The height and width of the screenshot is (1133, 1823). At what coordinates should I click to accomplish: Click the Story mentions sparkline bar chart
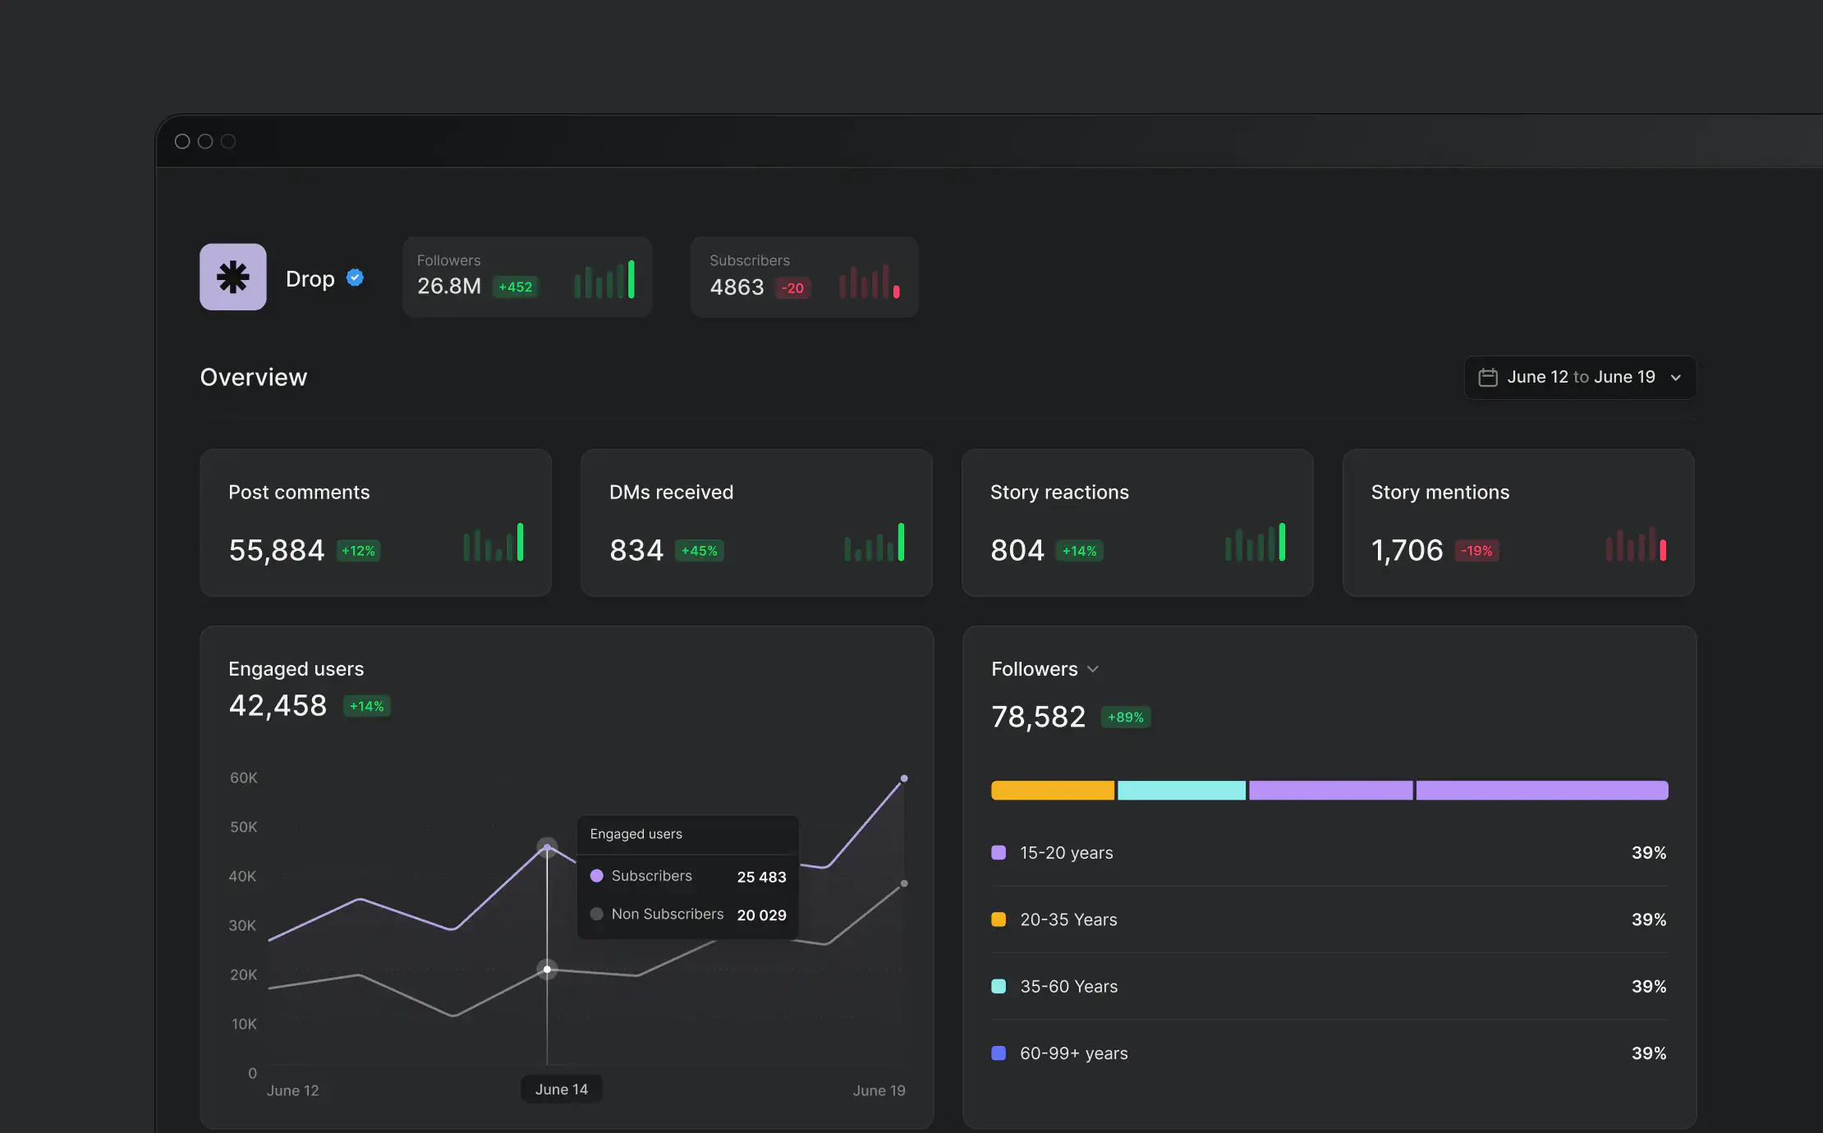[x=1636, y=544]
